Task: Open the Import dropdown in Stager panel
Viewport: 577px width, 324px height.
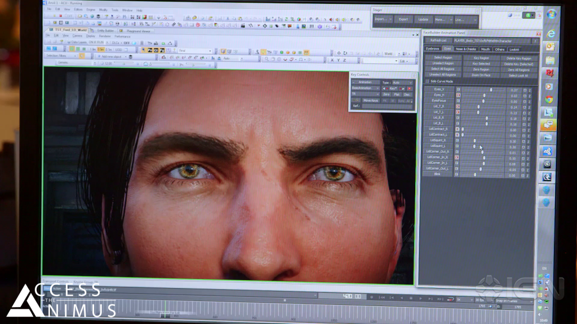Action: point(383,20)
